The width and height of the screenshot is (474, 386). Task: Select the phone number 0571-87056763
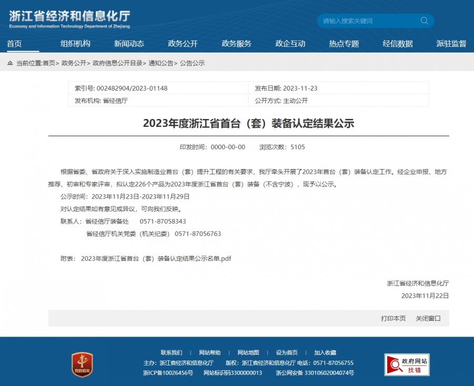197,234
